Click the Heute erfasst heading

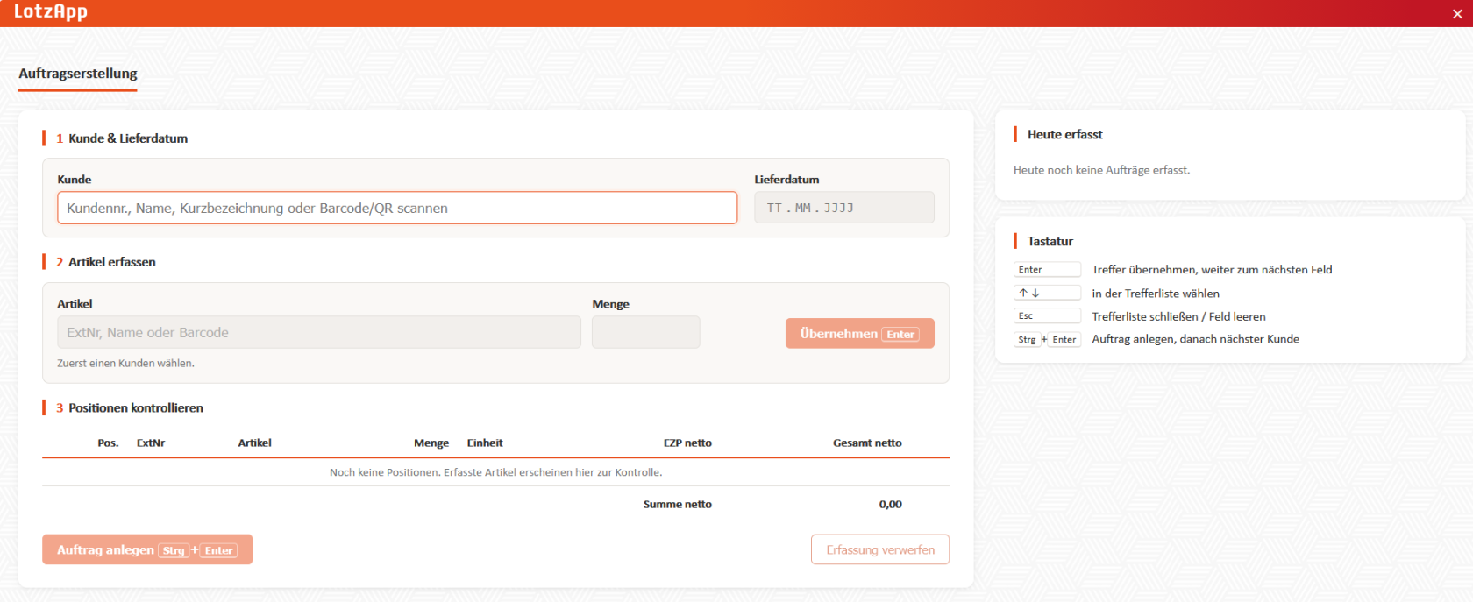1065,134
